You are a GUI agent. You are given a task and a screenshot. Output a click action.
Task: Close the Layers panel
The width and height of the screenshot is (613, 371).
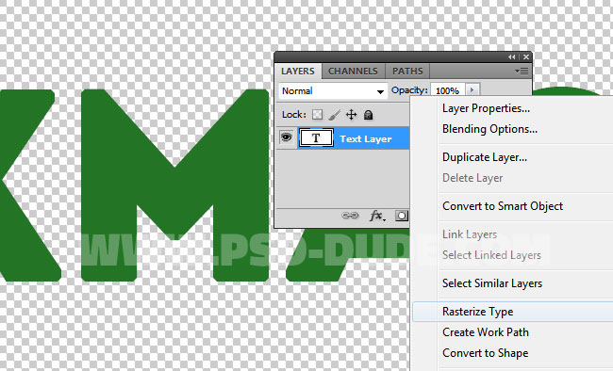click(x=526, y=57)
